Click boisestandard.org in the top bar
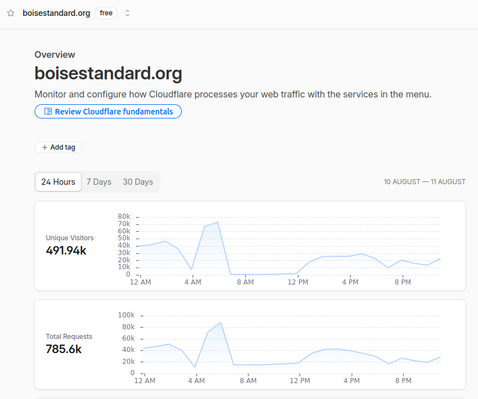Image resolution: width=478 pixels, height=399 pixels. coord(57,13)
